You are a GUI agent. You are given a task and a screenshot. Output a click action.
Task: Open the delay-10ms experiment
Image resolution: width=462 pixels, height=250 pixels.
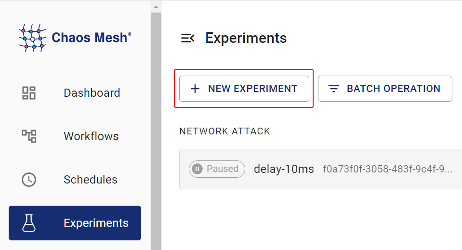click(x=284, y=169)
